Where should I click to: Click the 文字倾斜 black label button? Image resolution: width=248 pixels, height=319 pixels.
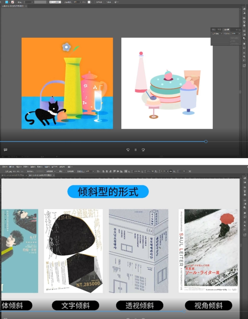pyautogui.click(x=75, y=306)
